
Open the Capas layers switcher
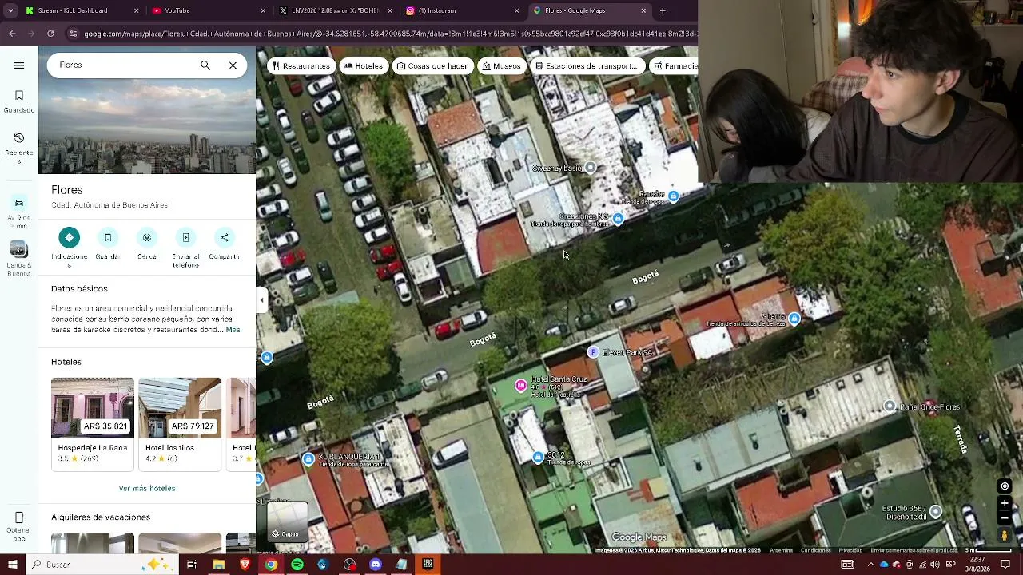point(287,523)
